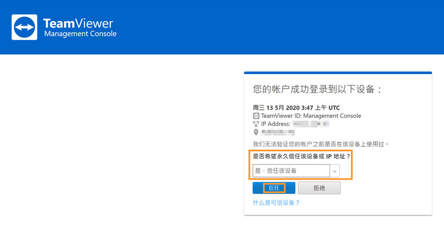Confirm with the blue 信任 button
444x225 pixels.
274,188
